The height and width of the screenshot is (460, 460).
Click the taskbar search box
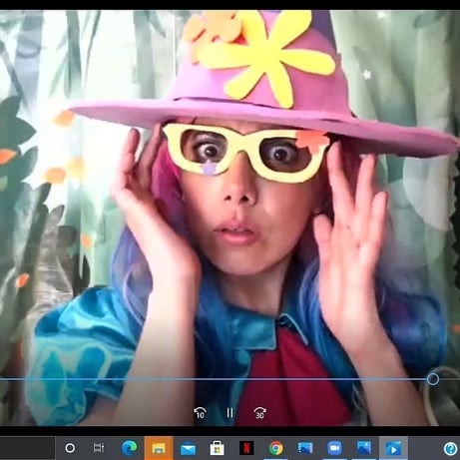[27, 448]
